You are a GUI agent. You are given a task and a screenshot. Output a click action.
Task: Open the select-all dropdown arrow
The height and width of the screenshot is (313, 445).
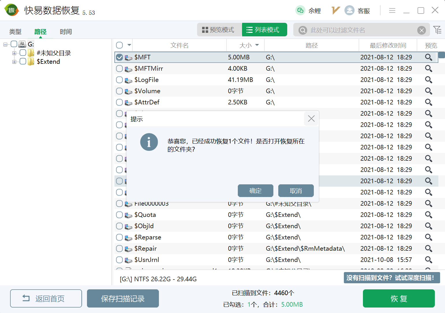129,45
